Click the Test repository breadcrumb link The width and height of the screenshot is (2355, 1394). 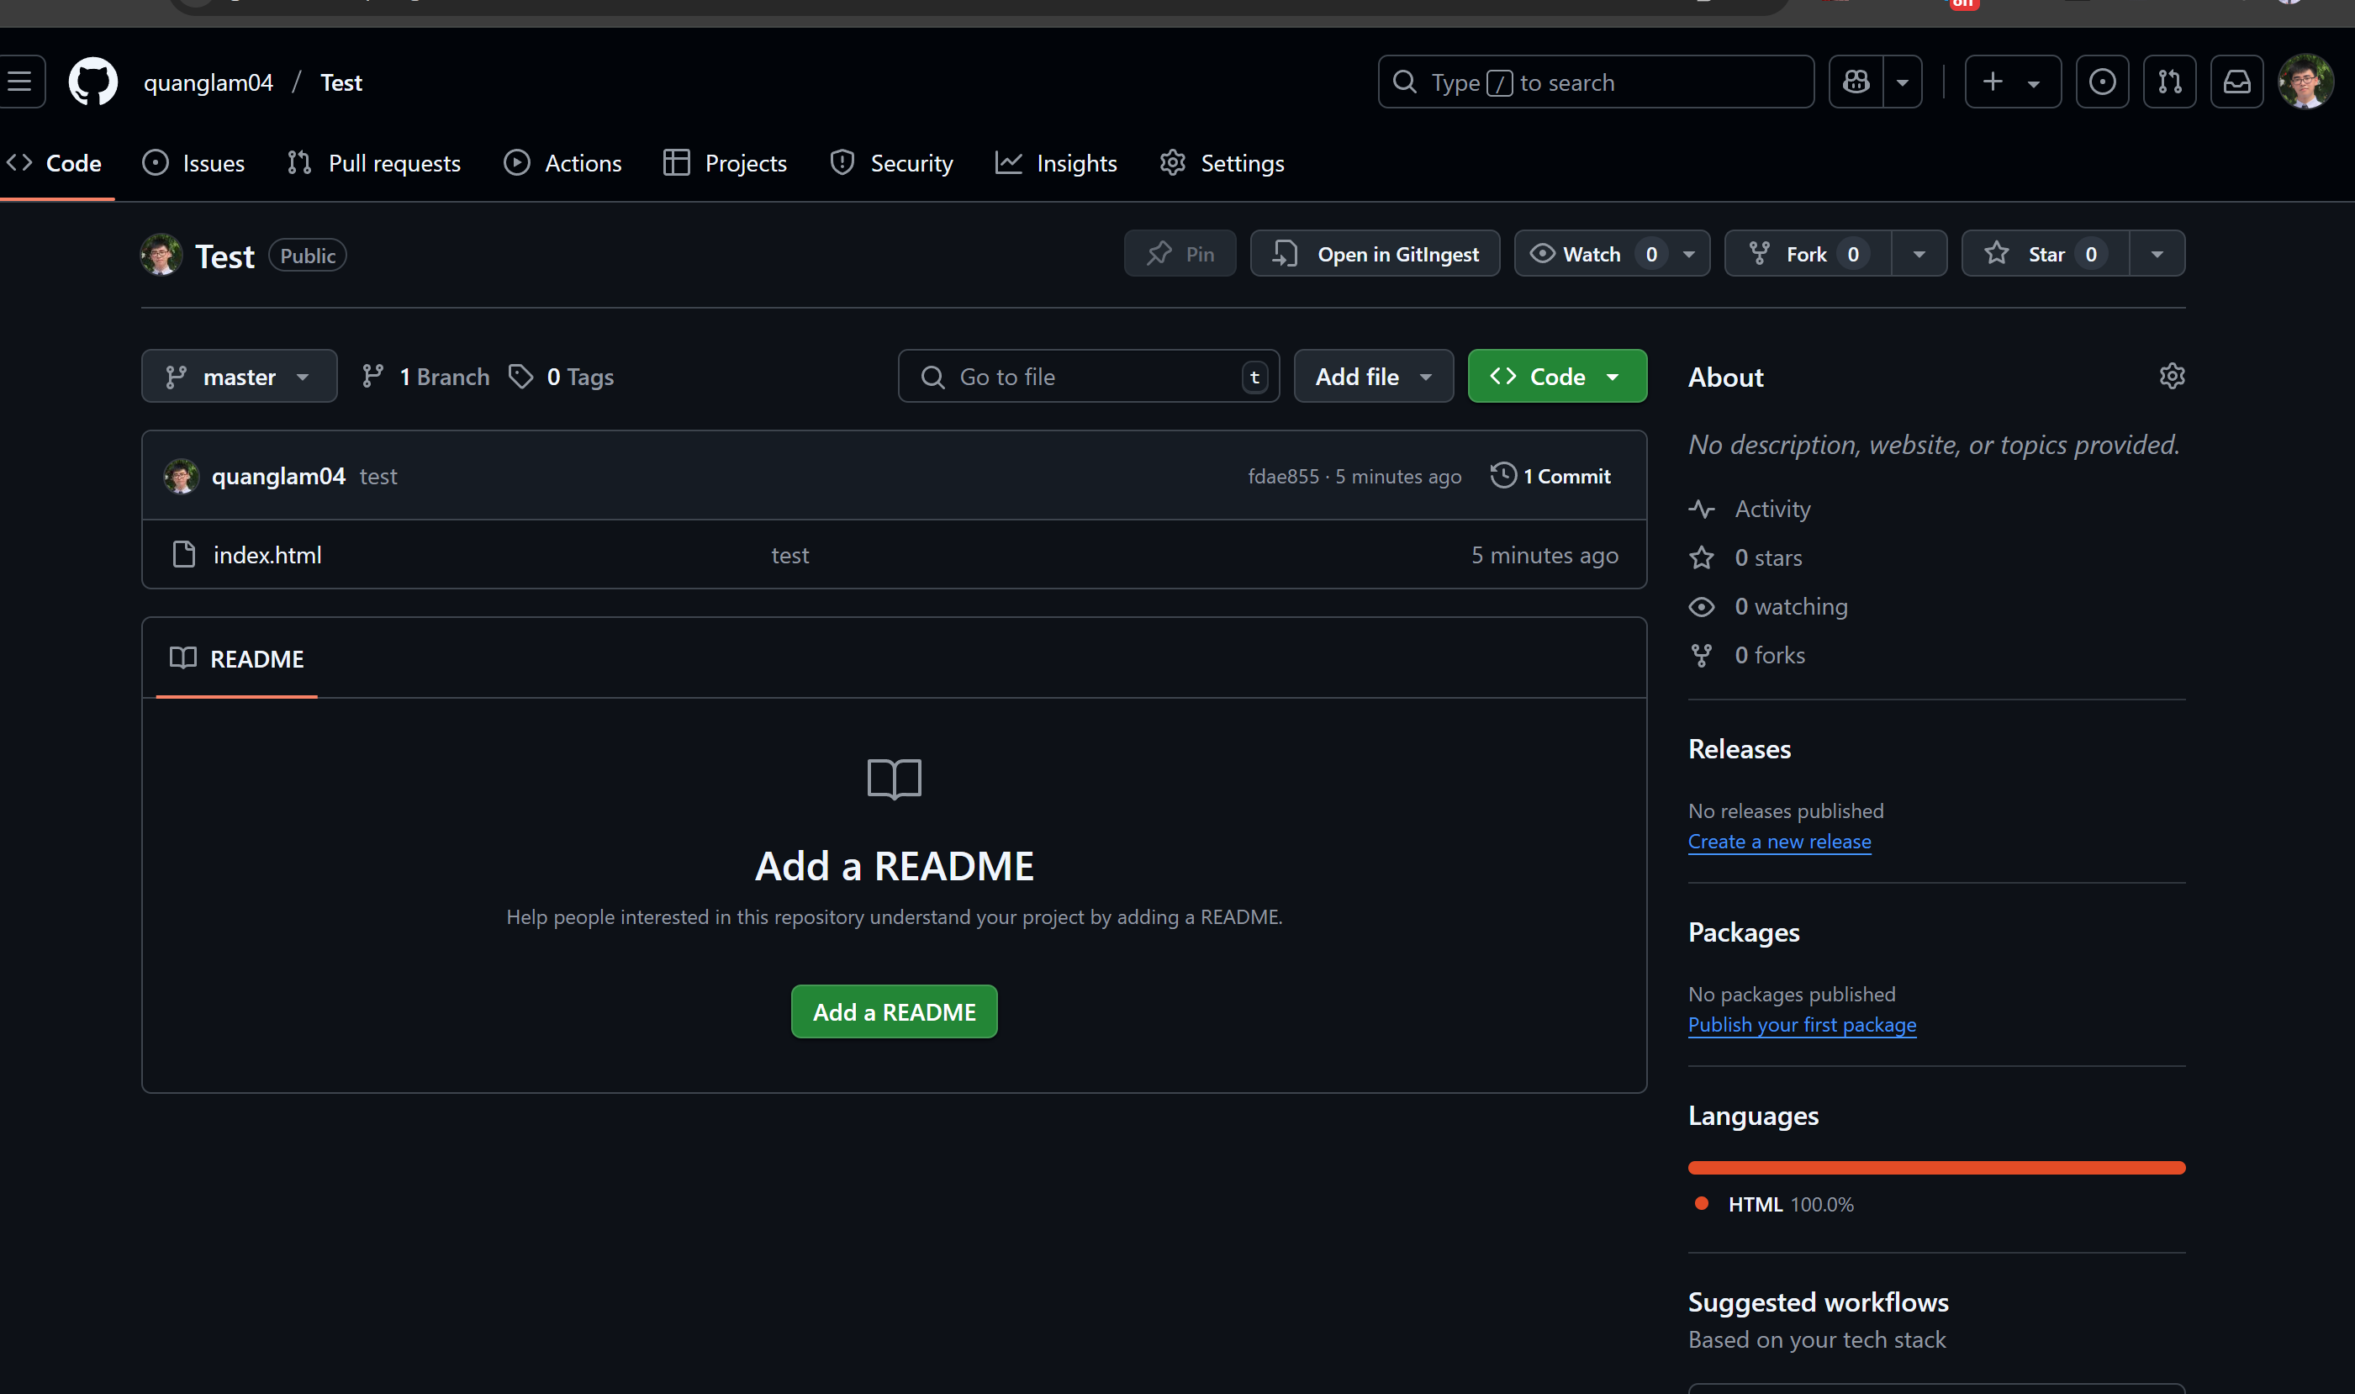(341, 82)
